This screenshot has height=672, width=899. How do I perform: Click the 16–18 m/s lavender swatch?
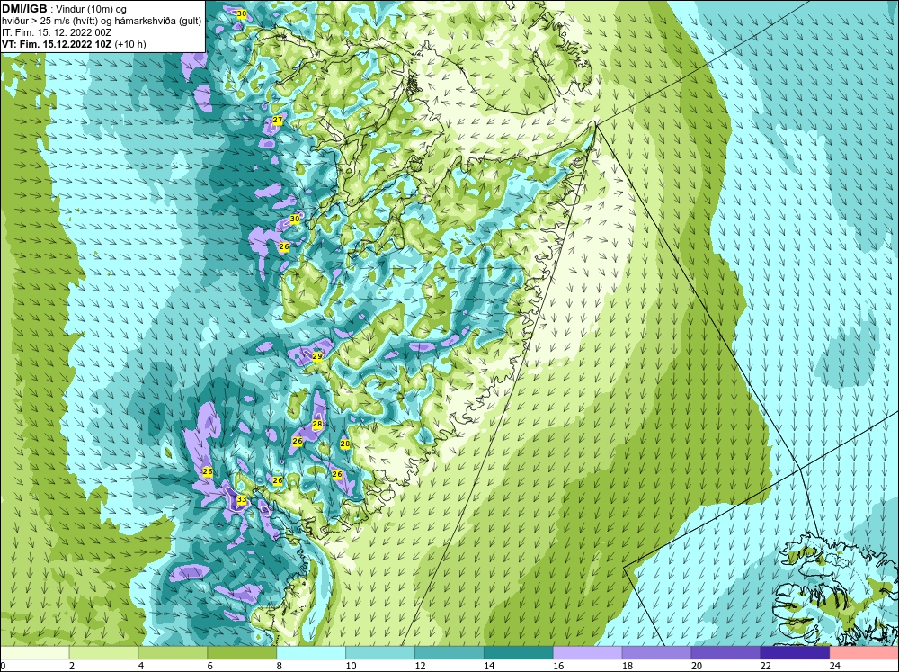coord(588,653)
